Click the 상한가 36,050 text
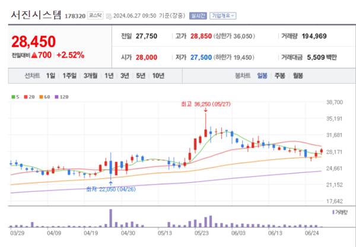356x247 pixels. click(x=234, y=36)
